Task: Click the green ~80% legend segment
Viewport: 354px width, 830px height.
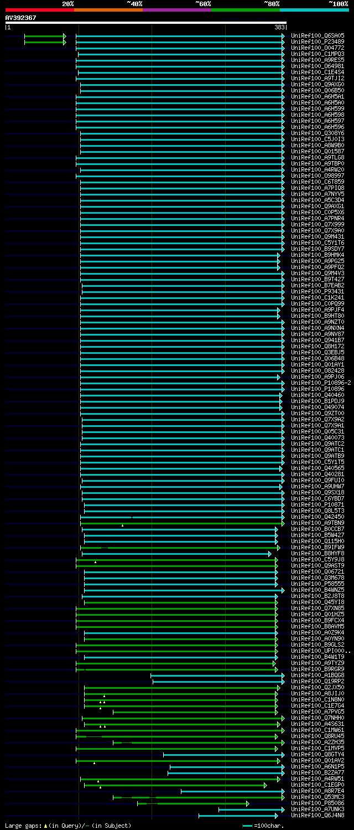Action: click(x=246, y=10)
